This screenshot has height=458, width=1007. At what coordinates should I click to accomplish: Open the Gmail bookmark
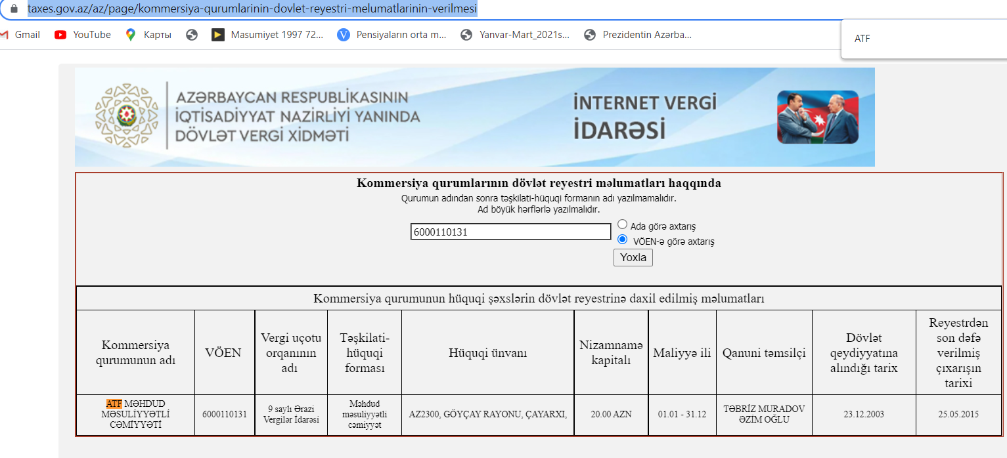pos(22,35)
